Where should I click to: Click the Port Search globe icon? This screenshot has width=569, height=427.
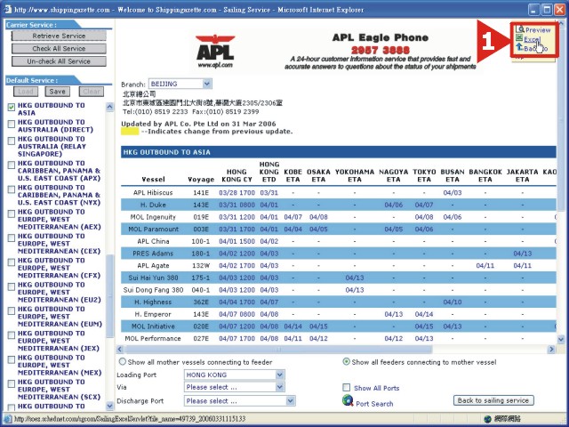click(x=348, y=400)
